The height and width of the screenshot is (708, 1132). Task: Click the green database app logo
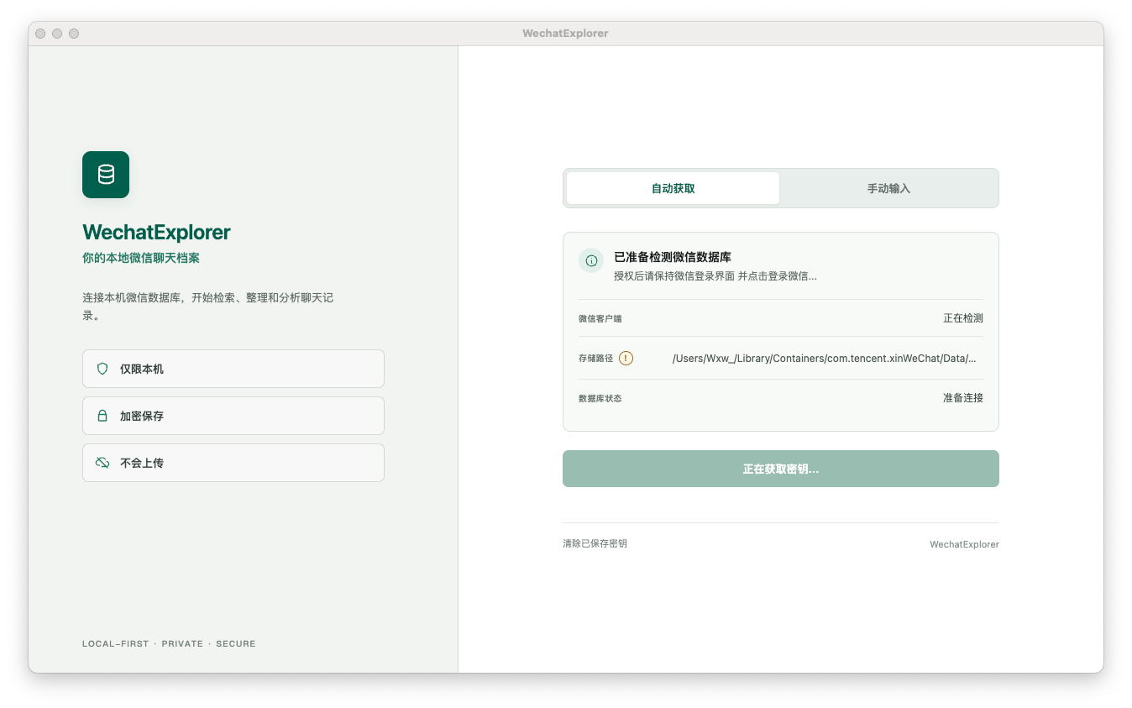pyautogui.click(x=106, y=175)
